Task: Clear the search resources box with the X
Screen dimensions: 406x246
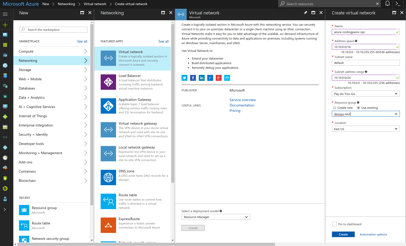Action: 377,4
